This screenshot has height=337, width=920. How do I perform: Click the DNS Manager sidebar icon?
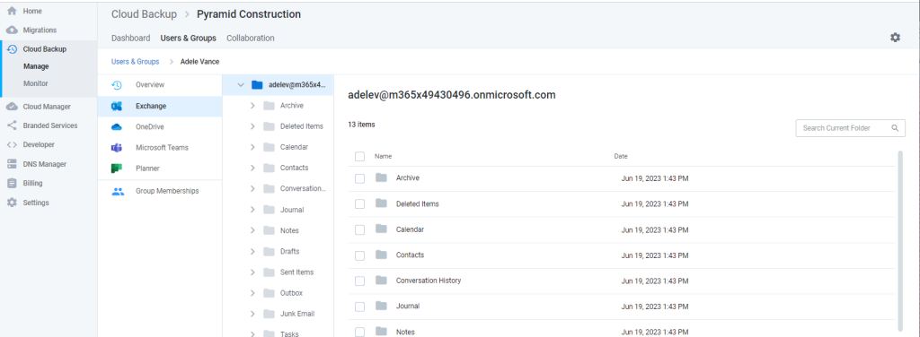pos(12,164)
